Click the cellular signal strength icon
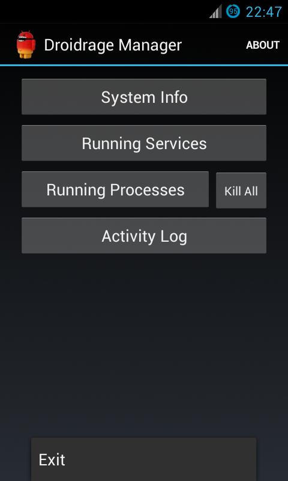288x481 pixels. coord(216,11)
